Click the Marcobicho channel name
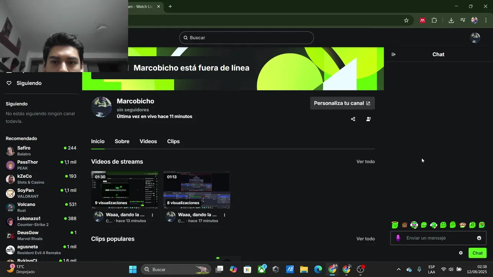Image resolution: width=493 pixels, height=277 pixels. tap(136, 101)
